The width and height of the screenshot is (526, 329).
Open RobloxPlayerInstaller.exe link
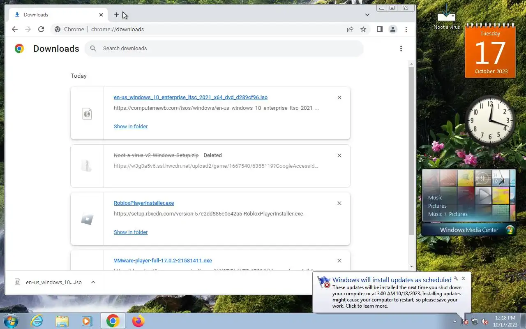[144, 203]
